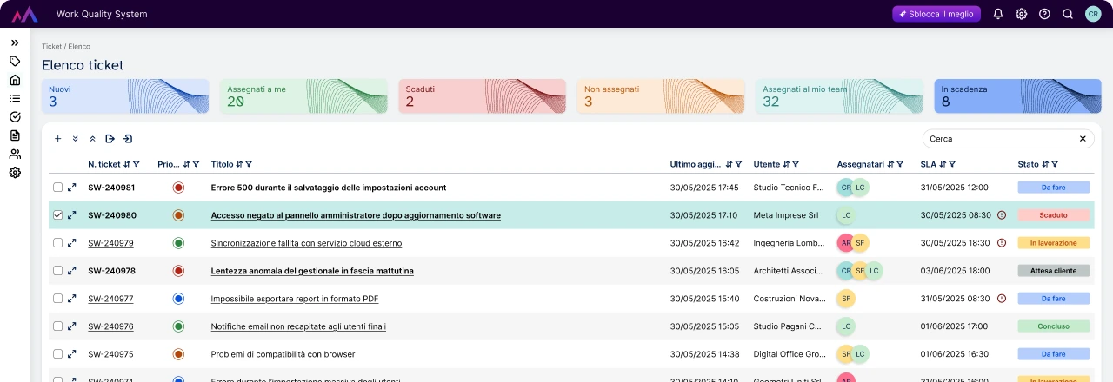This screenshot has width=1113, height=382.
Task: Open the notifications bell
Action: (x=998, y=14)
